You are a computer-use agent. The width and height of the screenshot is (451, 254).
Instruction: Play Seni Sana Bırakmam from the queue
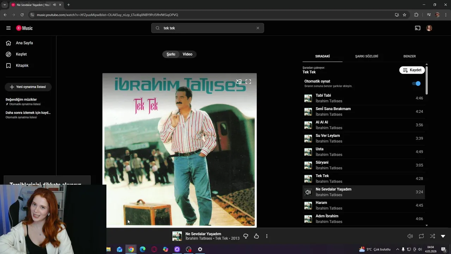click(364, 111)
